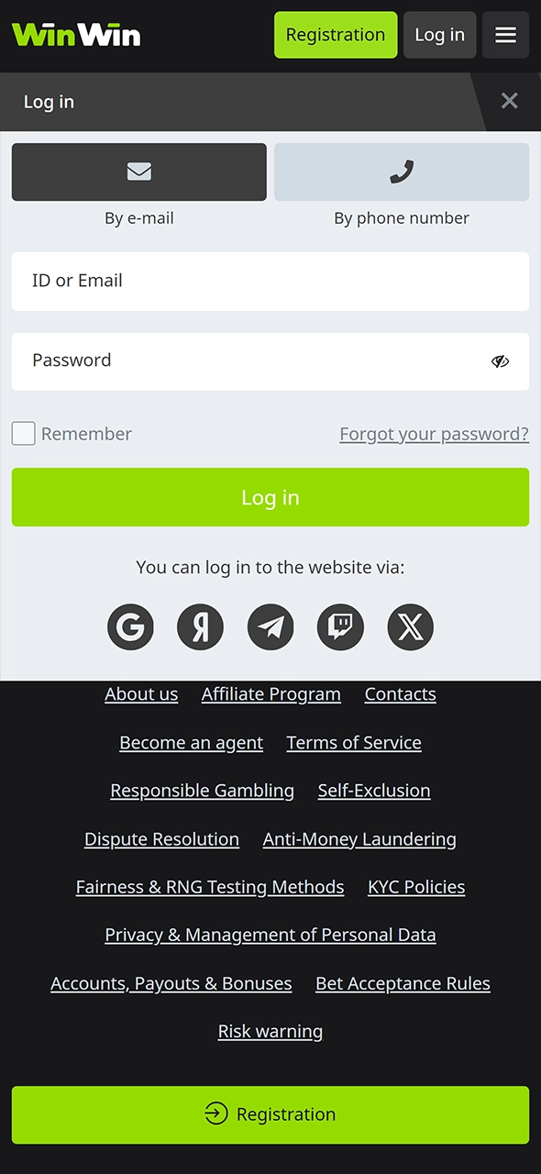The height and width of the screenshot is (1174, 541).
Task: Click the Registration button in the header
Action: (336, 35)
